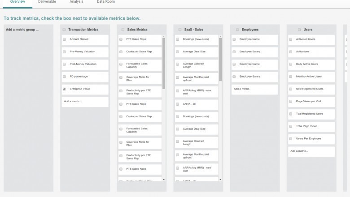Viewport: 350px width, 197px height.
Task: Open the Analysis tab
Action: [x=76, y=2]
